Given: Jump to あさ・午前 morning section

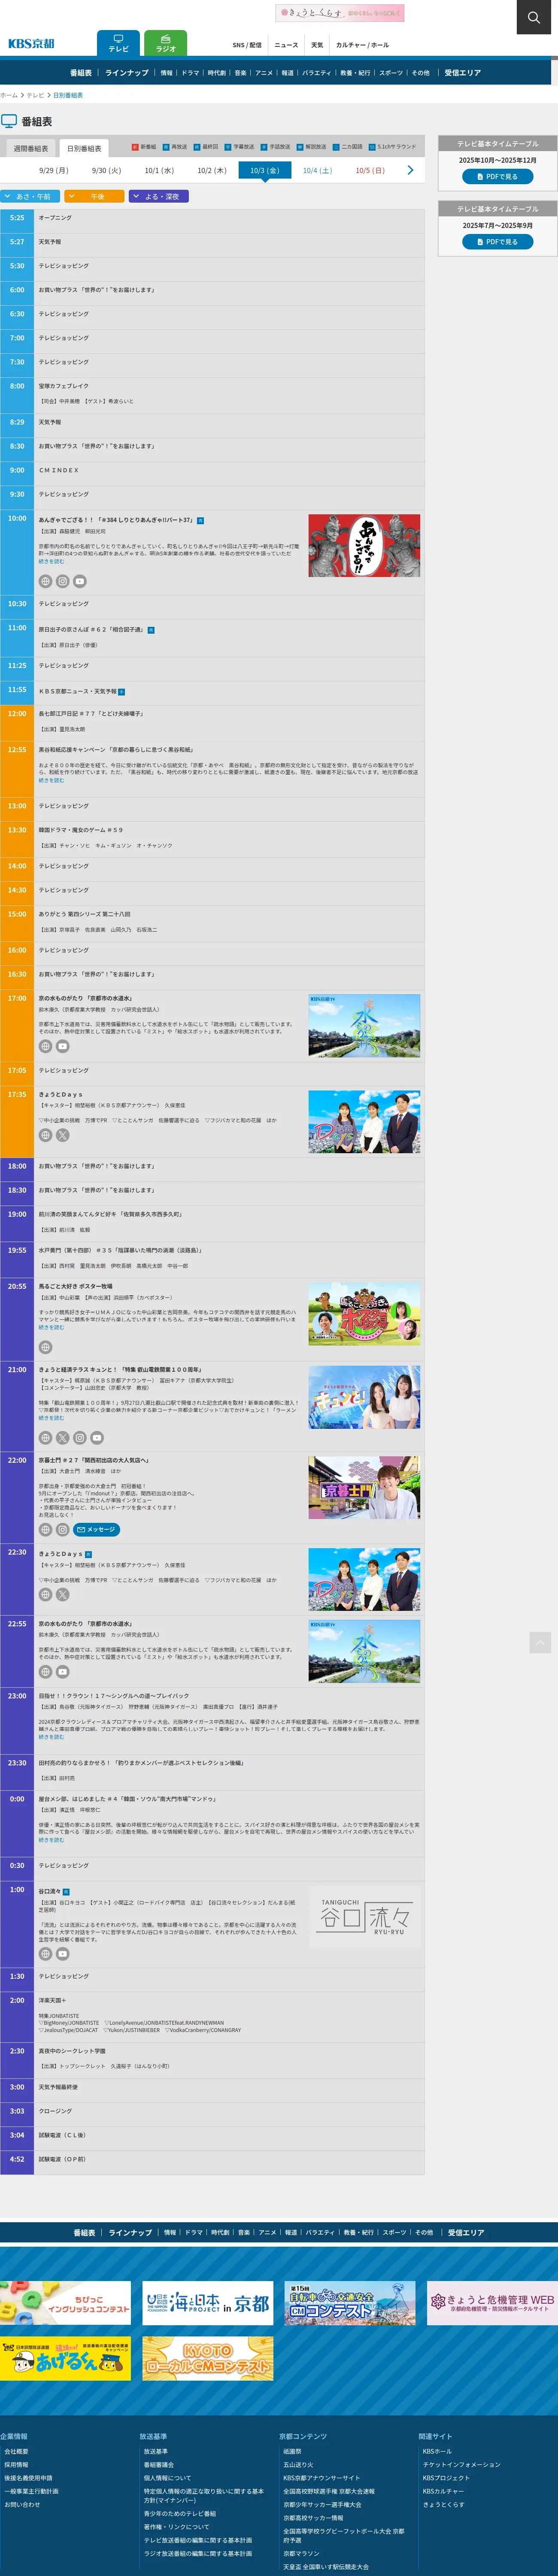Looking at the screenshot, I should (x=30, y=196).
